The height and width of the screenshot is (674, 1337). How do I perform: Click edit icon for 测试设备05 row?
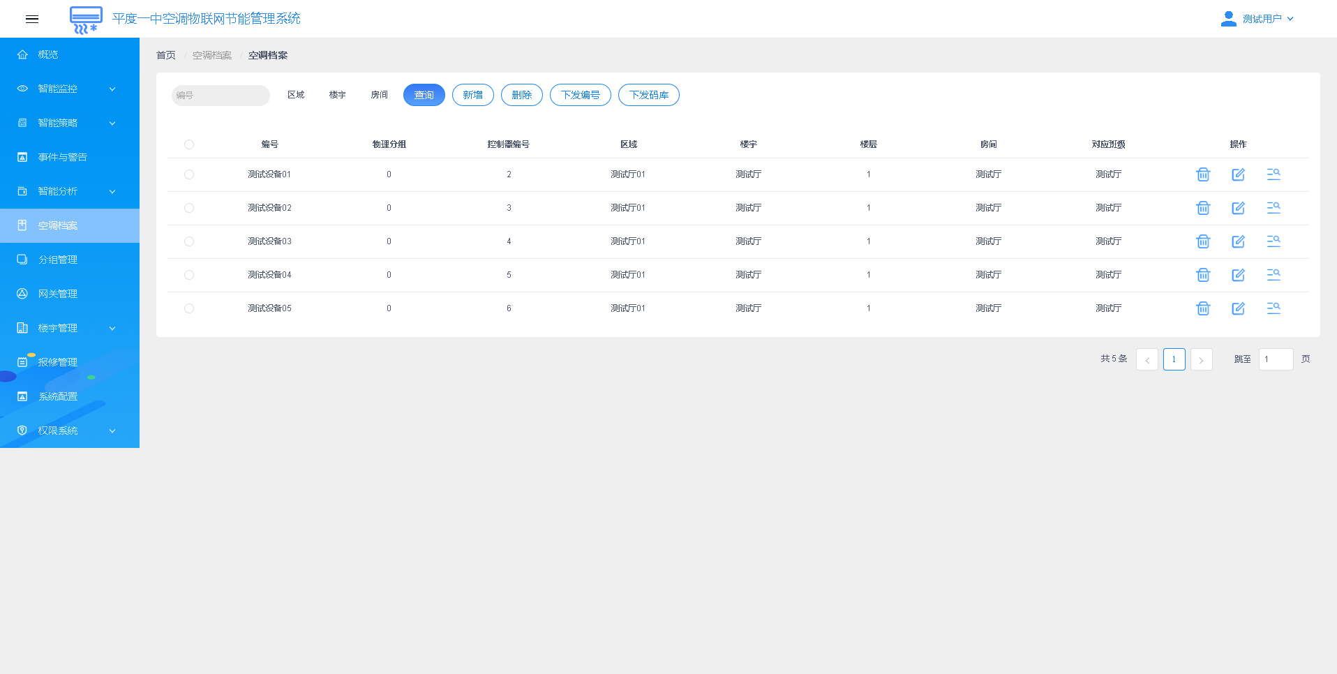(1238, 308)
